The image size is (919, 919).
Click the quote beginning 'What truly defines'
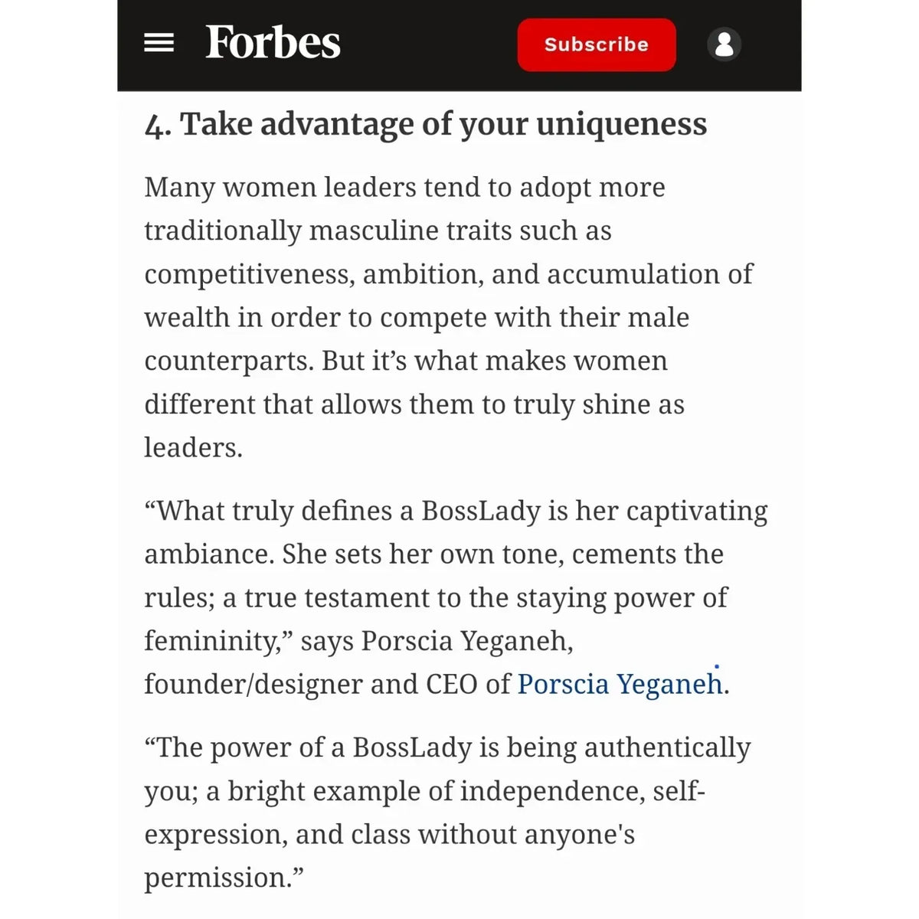coord(456,597)
